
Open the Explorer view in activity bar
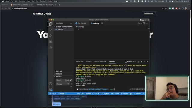(x=51, y=24)
